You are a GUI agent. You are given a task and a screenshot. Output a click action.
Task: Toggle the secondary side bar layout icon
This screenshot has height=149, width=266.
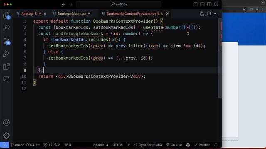(x=209, y=5)
